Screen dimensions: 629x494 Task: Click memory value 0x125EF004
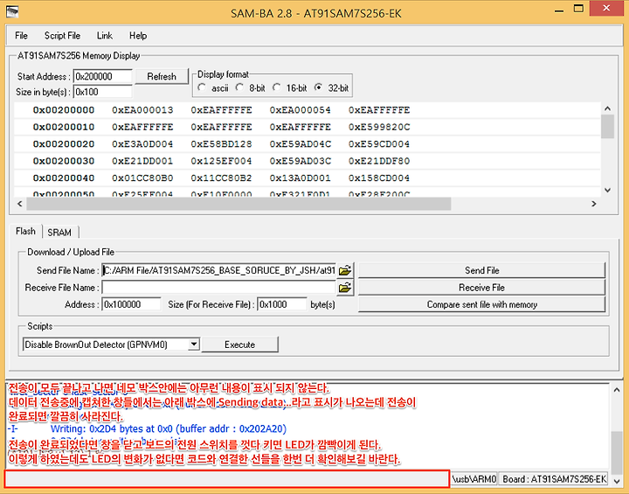[x=221, y=161]
